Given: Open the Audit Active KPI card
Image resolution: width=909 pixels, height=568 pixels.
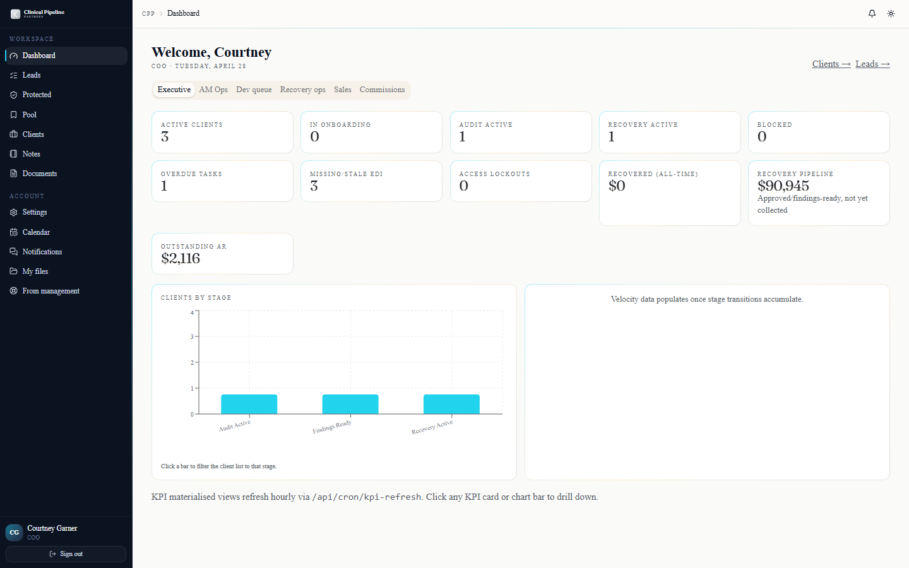Looking at the screenshot, I should tap(521, 133).
